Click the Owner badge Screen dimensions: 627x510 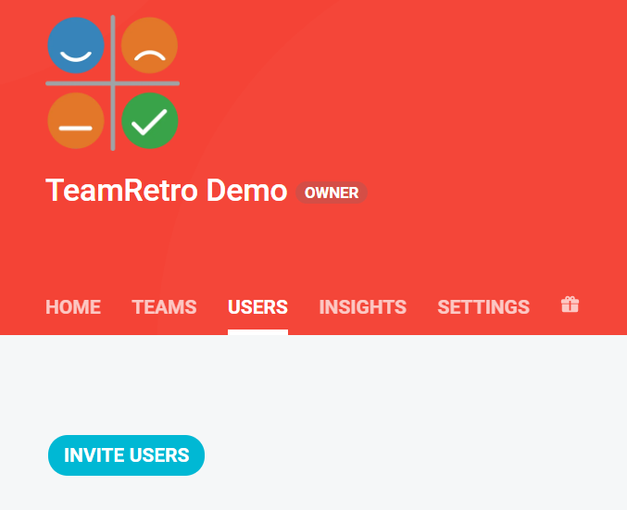tap(332, 193)
